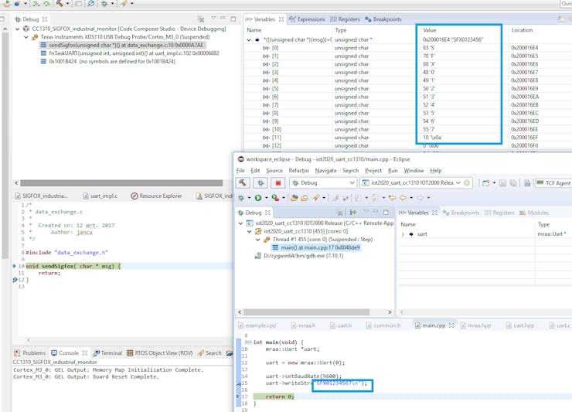The width and height of the screenshot is (572, 412).
Task: Expand the uart variable in Eclipse Variables
Action: (403, 234)
